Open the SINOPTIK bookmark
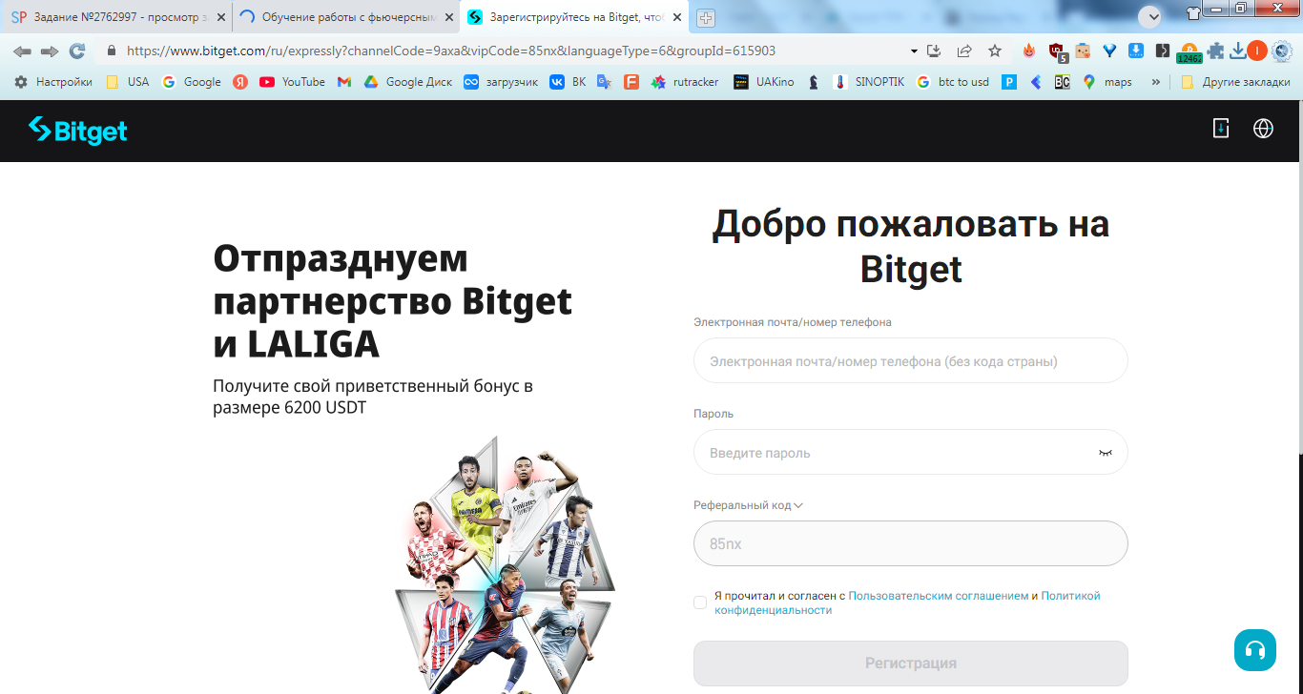Viewport: 1303px width, 694px height. coord(868,82)
